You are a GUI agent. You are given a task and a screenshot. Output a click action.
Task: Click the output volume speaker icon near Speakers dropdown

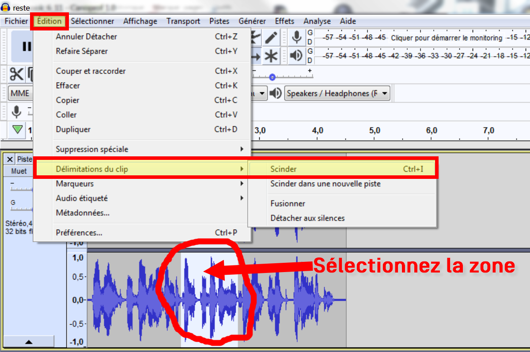click(276, 93)
